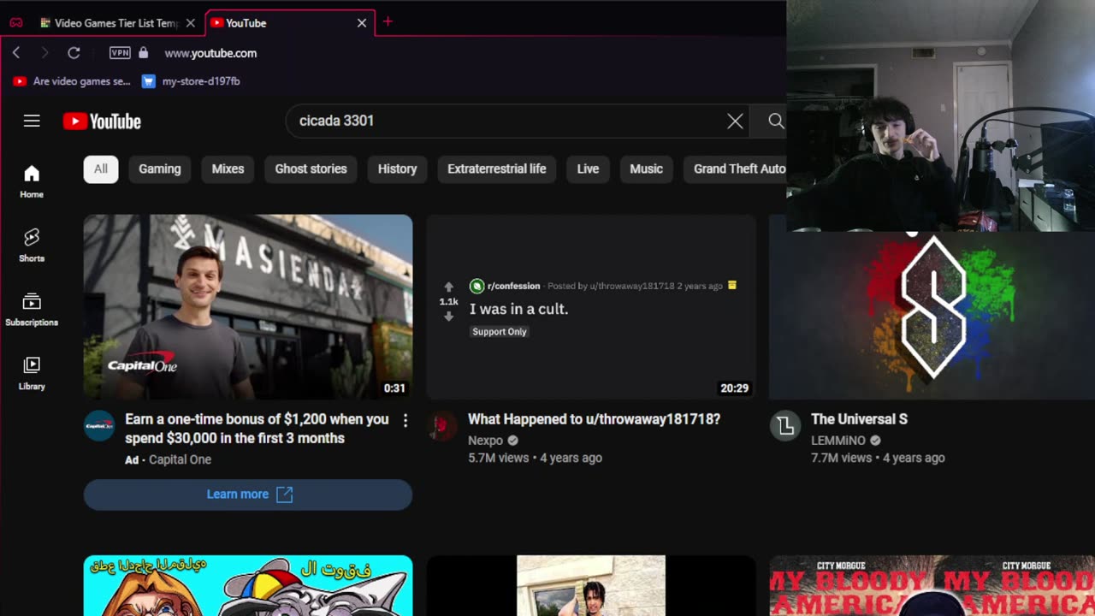Open 'The Universal S' video title

(x=859, y=419)
